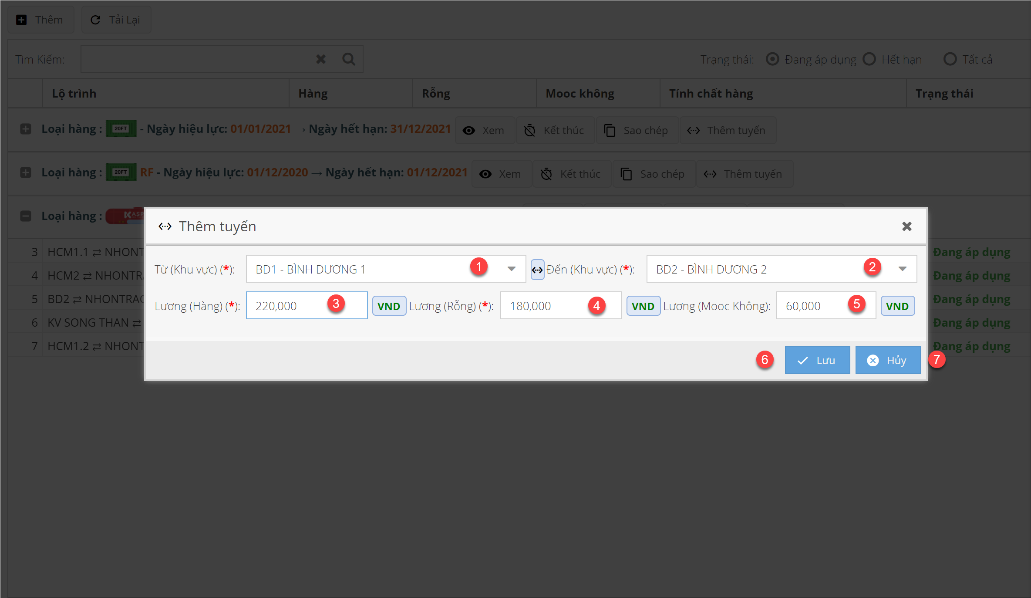Click the Lưu save button
This screenshot has width=1031, height=598.
[817, 360]
